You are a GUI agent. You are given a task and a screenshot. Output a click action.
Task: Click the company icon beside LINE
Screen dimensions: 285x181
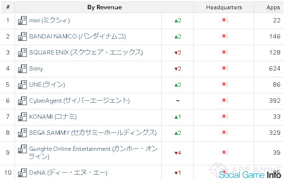[x=22, y=85]
